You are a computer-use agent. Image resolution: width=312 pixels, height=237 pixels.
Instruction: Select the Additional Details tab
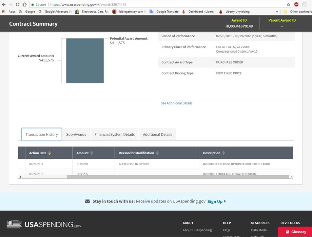[x=157, y=134]
